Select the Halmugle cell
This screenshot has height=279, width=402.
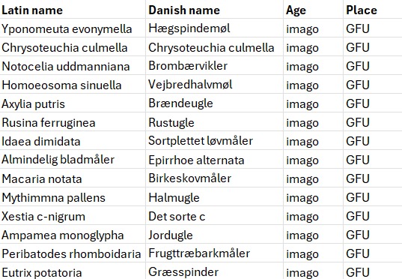tap(214, 196)
